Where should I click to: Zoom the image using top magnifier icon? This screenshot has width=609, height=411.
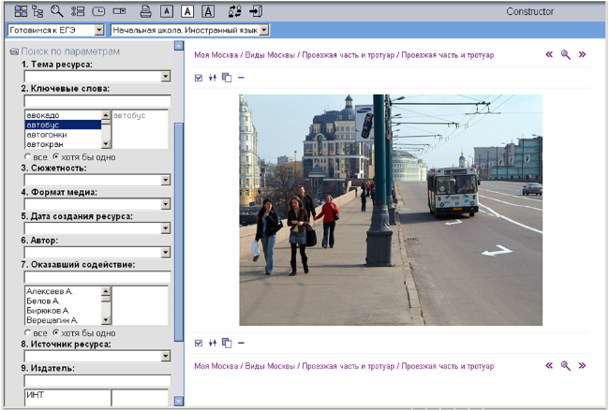click(x=566, y=55)
